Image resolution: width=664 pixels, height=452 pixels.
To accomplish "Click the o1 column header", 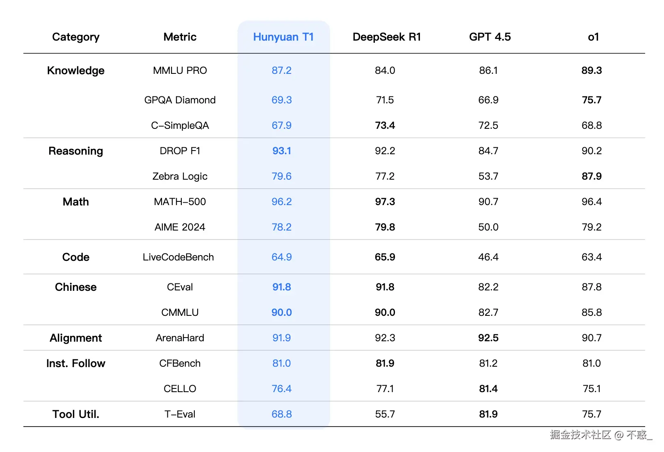I will pyautogui.click(x=593, y=37).
